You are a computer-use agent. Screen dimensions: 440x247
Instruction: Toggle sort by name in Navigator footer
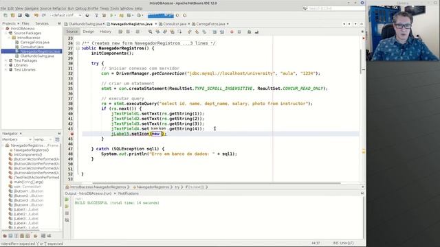coord(43,236)
